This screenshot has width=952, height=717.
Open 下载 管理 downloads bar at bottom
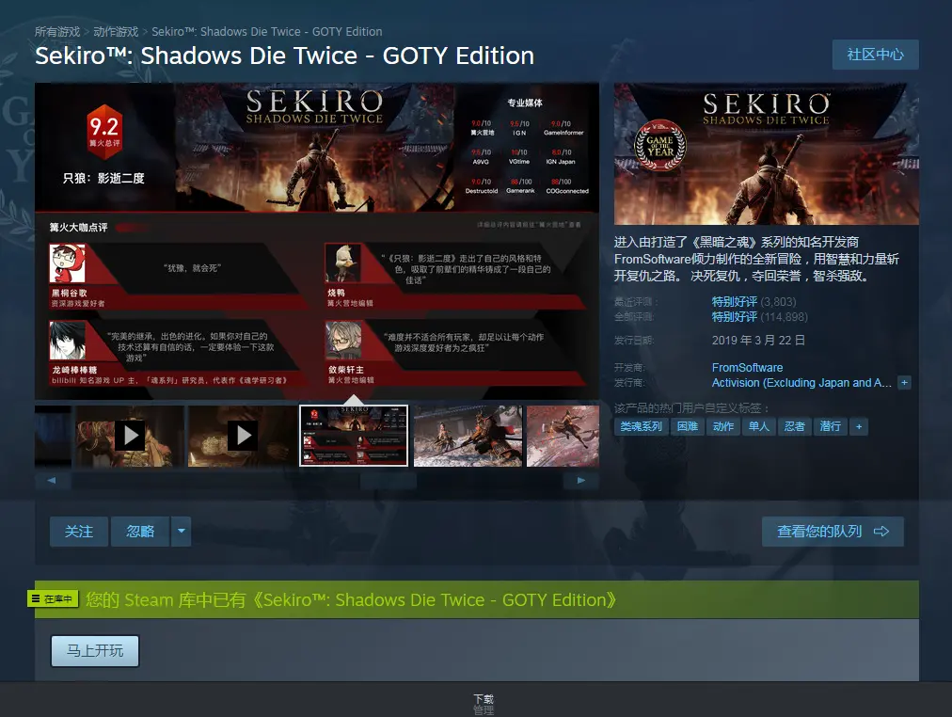point(484,704)
